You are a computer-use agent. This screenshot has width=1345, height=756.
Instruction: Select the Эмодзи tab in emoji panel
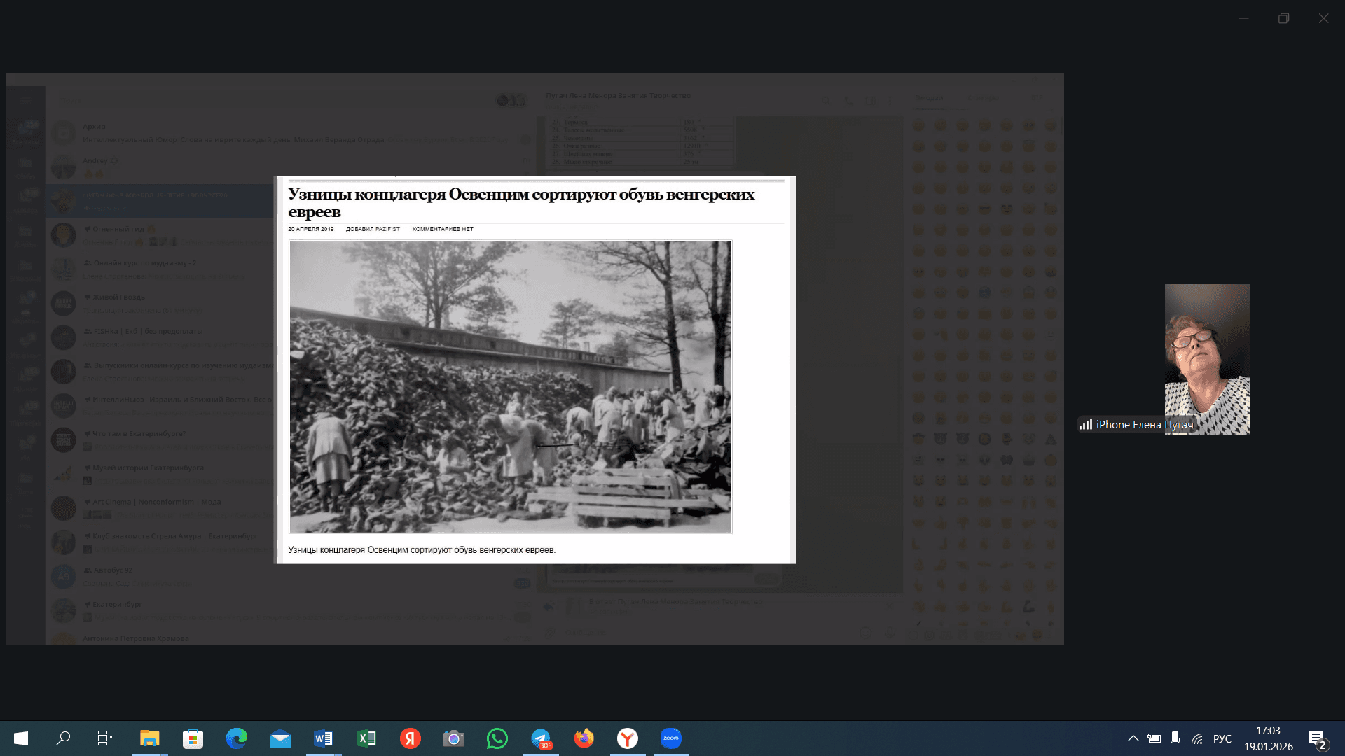pos(930,98)
